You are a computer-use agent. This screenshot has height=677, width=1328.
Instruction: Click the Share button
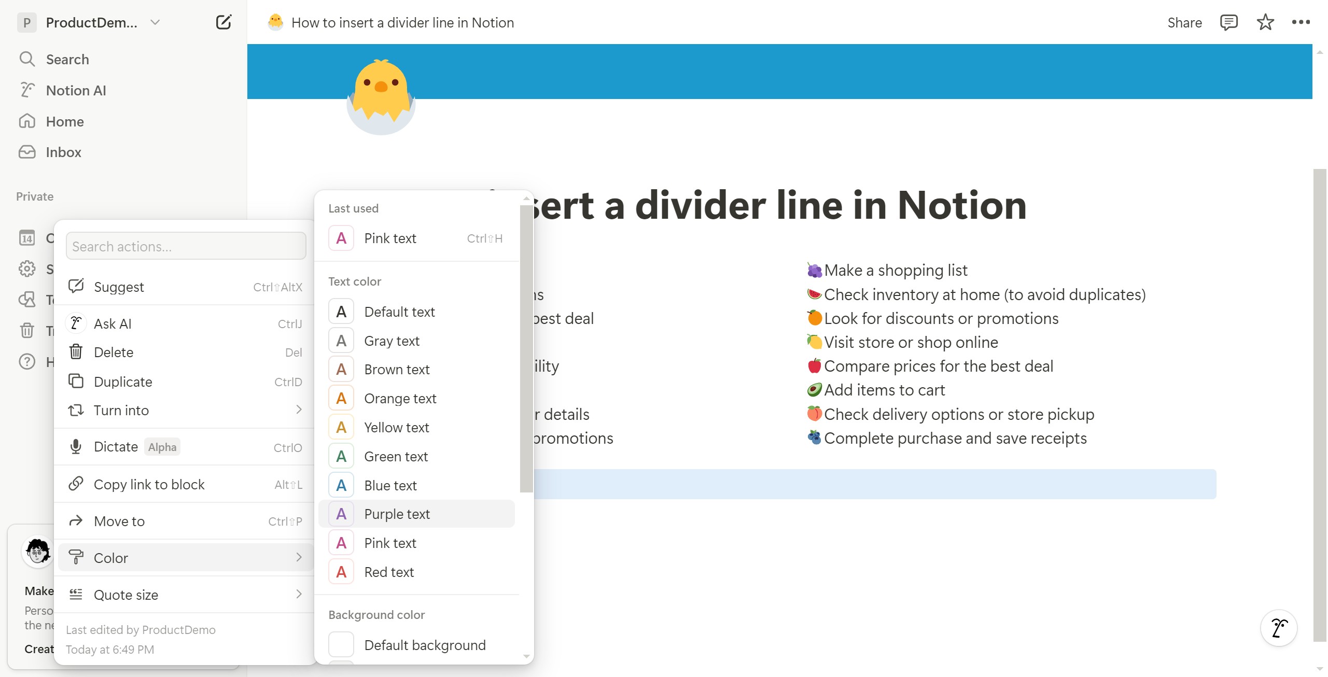pyautogui.click(x=1184, y=22)
